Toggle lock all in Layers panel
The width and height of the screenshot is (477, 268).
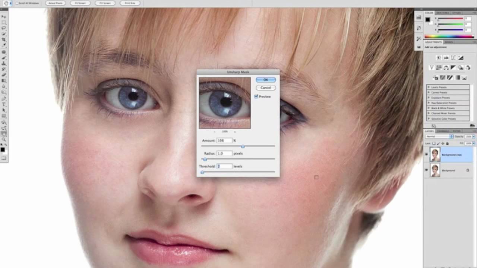click(447, 143)
